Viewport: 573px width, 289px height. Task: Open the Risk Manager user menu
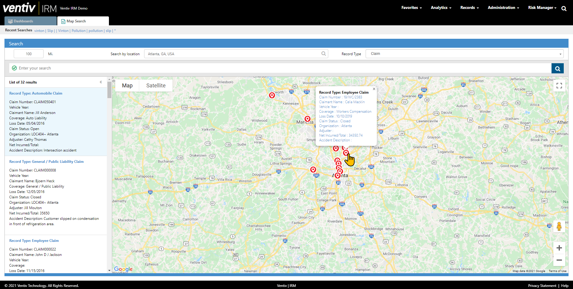[x=542, y=8]
